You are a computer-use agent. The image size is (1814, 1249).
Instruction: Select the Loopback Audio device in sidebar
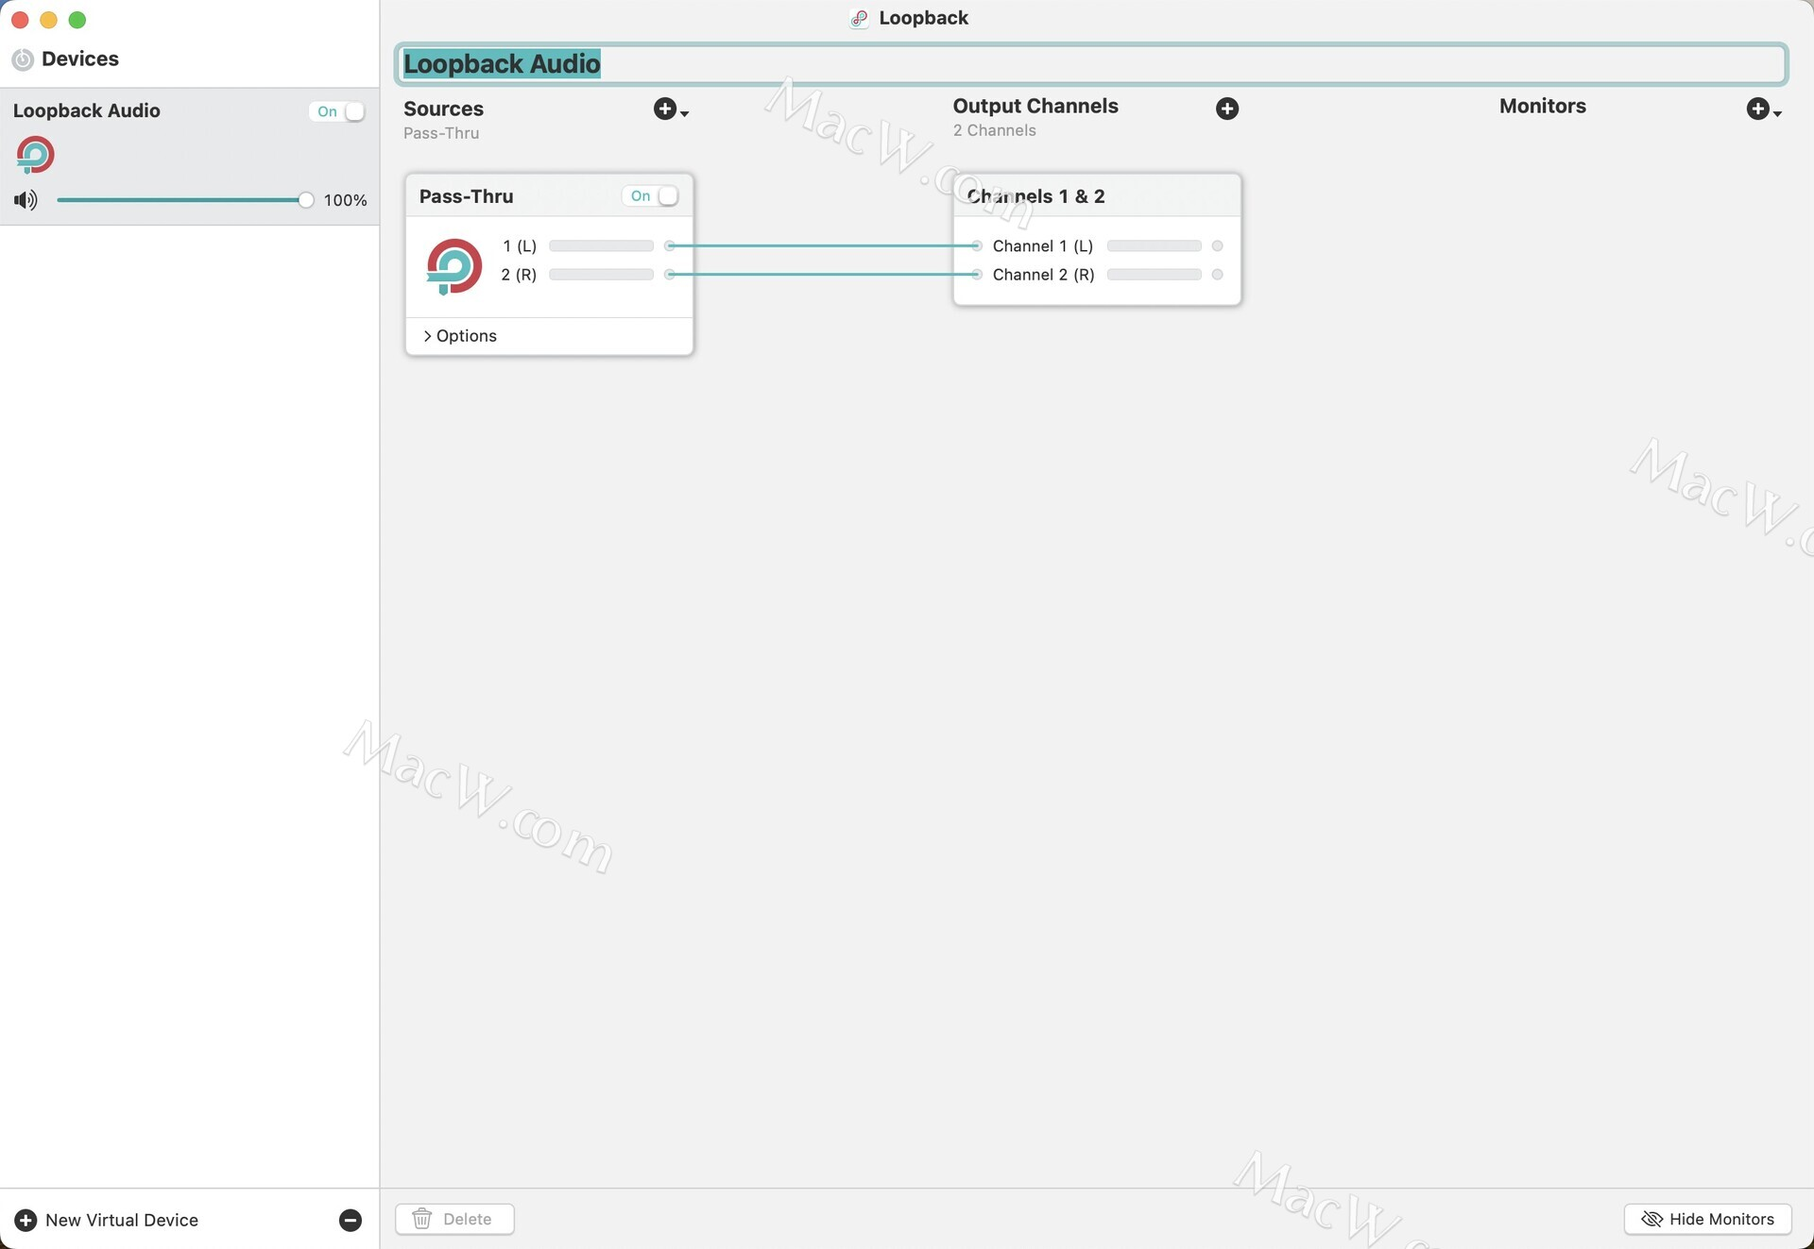189,157
